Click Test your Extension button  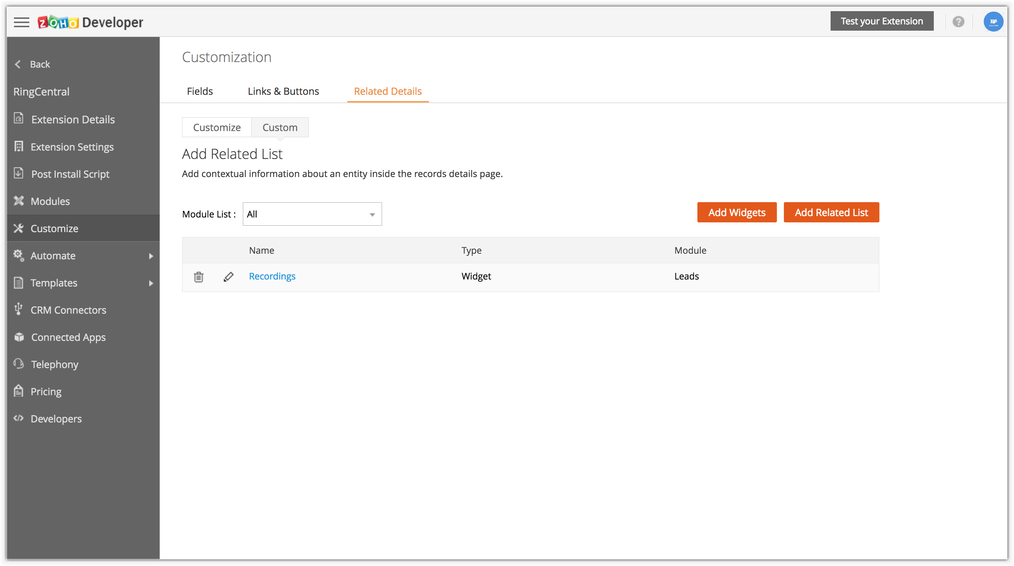coord(881,21)
